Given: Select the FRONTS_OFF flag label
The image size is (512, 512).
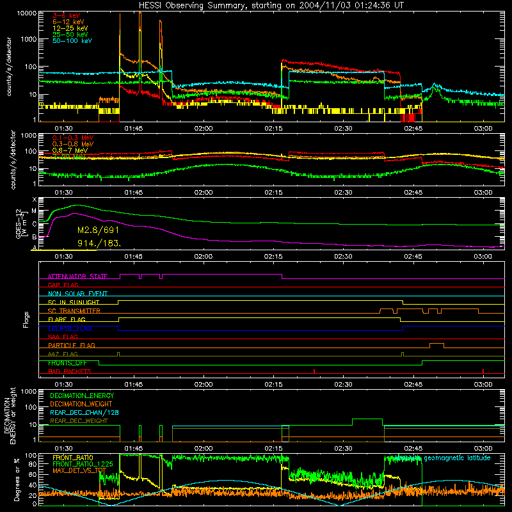Looking at the screenshot, I should 67,363.
